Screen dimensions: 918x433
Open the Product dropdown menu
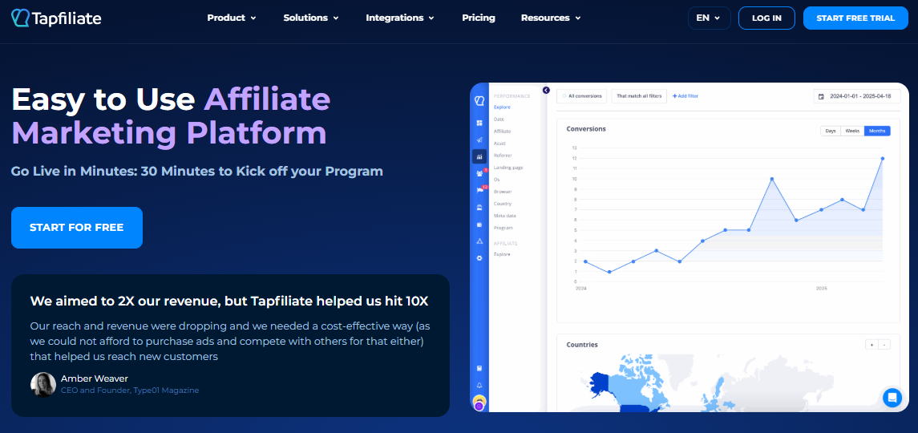(232, 18)
